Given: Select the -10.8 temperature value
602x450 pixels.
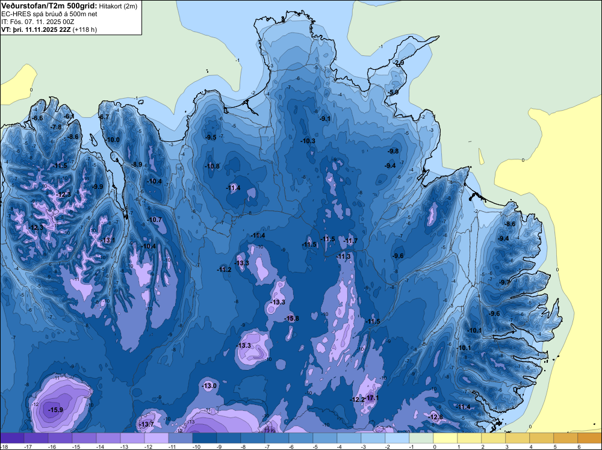Looking at the screenshot, I should [x=212, y=166].
